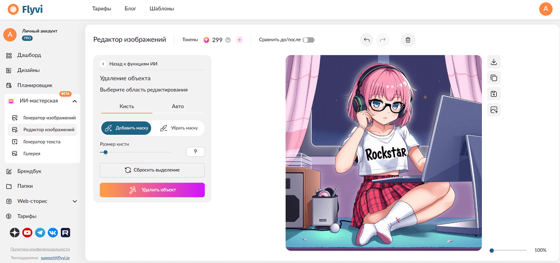The height and width of the screenshot is (263, 560).
Task: Click the pink plus to add tokens
Action: click(x=239, y=40)
